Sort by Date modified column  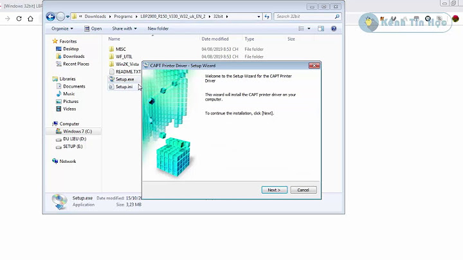point(215,39)
